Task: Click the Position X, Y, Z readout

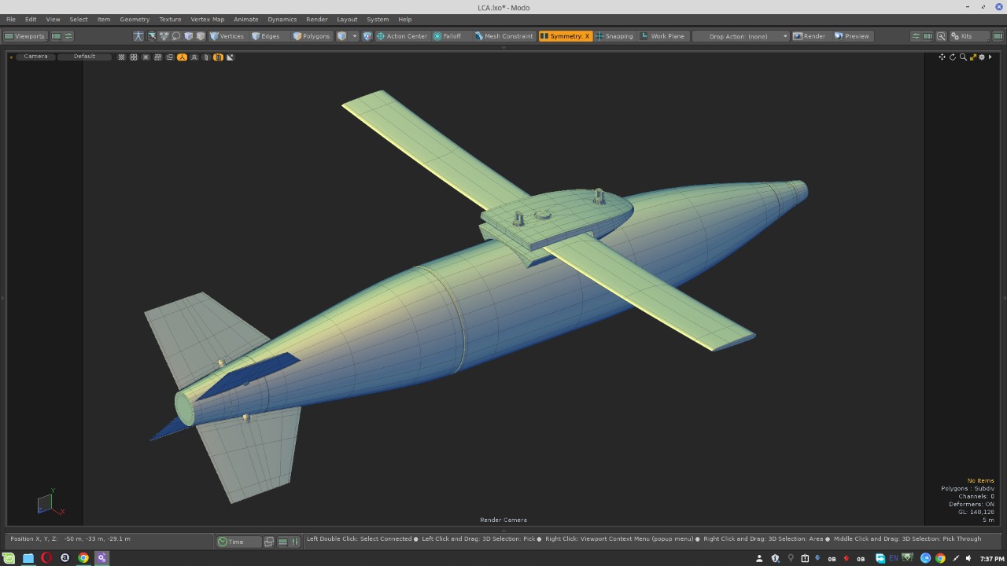Action: [70, 539]
